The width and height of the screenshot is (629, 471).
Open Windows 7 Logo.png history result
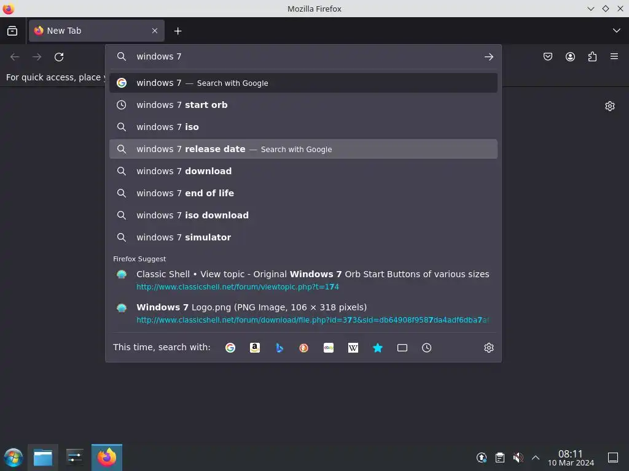pos(303,313)
